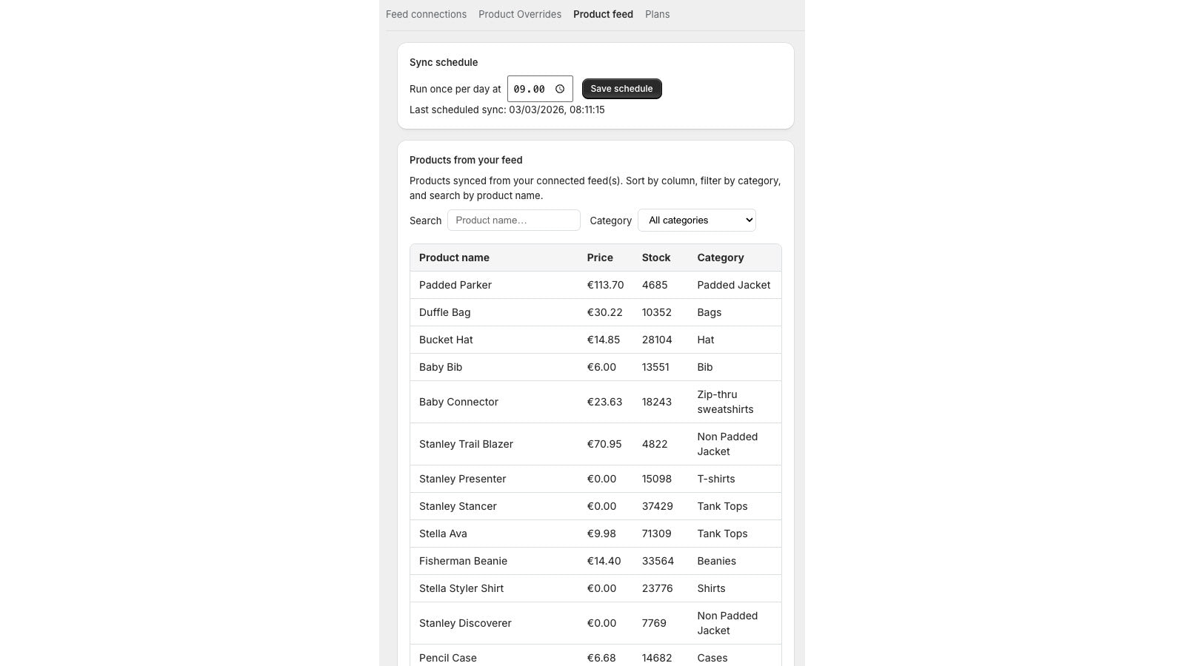Click the sync schedule time field
The image size is (1185, 666).
[530, 88]
